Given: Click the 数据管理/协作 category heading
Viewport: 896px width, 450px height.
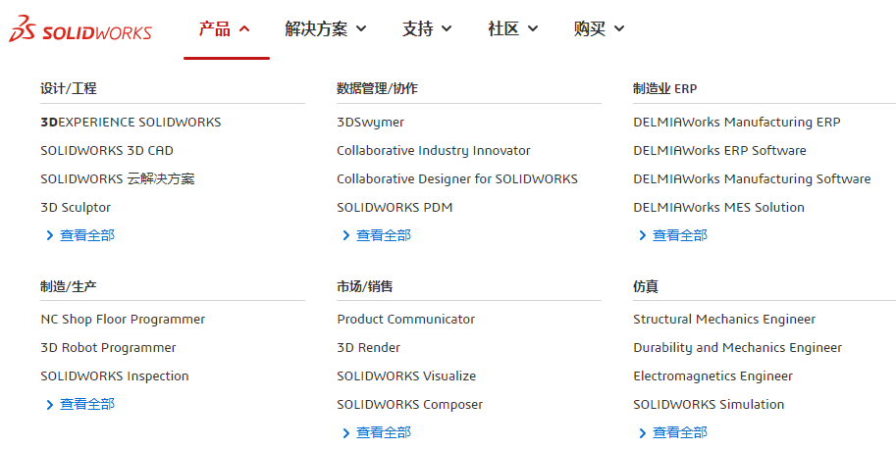Looking at the screenshot, I should point(377,88).
